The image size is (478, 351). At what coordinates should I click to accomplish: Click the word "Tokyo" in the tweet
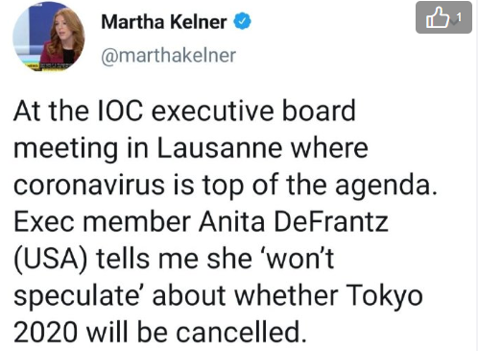tap(384, 296)
